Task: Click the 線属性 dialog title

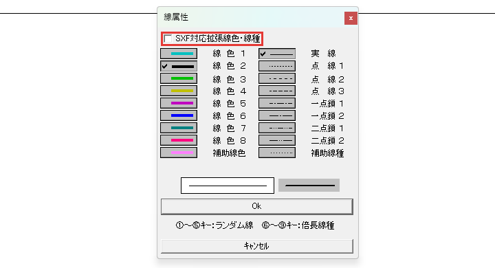Action: click(x=176, y=17)
